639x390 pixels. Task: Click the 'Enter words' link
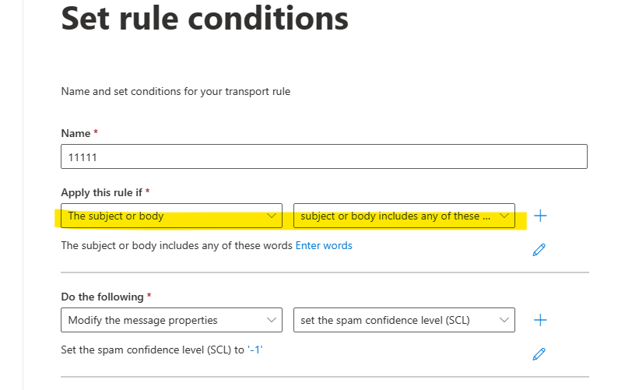(x=324, y=246)
